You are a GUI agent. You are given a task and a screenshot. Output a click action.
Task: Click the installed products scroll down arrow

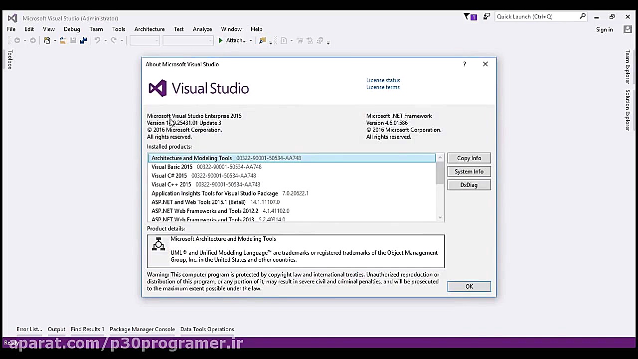440,217
